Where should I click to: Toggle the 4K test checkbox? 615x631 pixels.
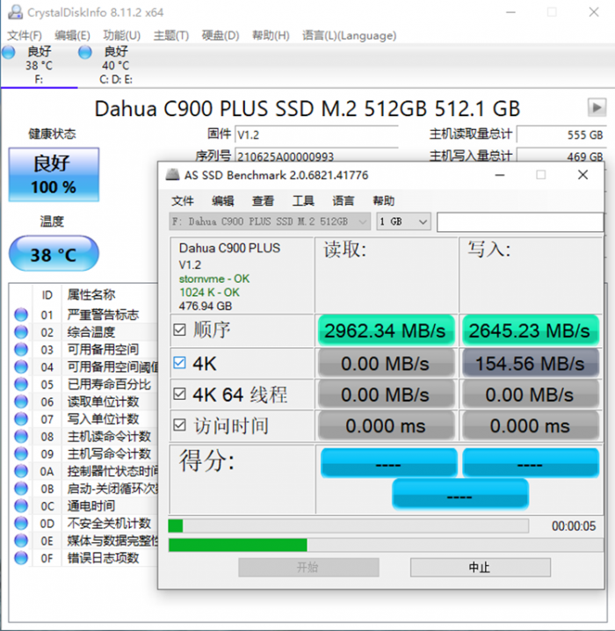point(180,362)
